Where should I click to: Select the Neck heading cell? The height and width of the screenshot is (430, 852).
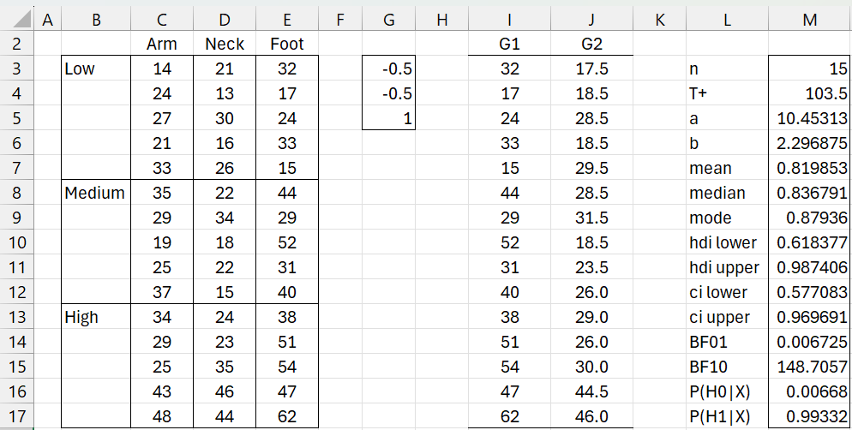point(226,44)
